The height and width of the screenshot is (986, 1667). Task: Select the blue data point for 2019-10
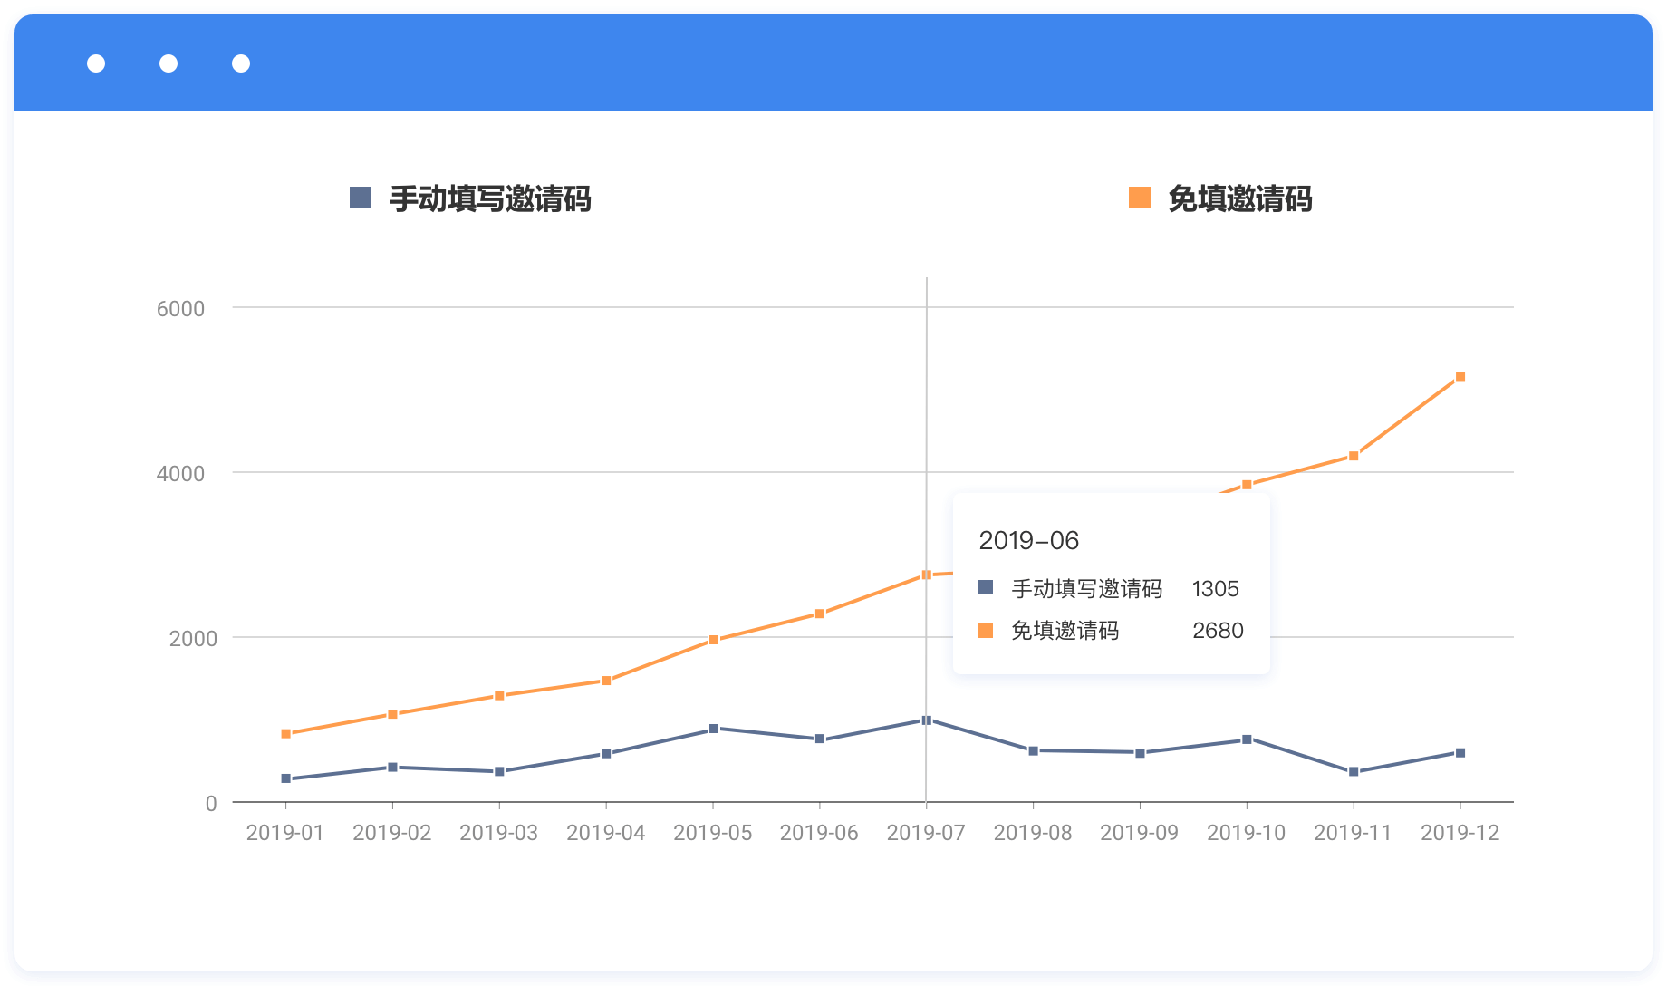[1247, 739]
